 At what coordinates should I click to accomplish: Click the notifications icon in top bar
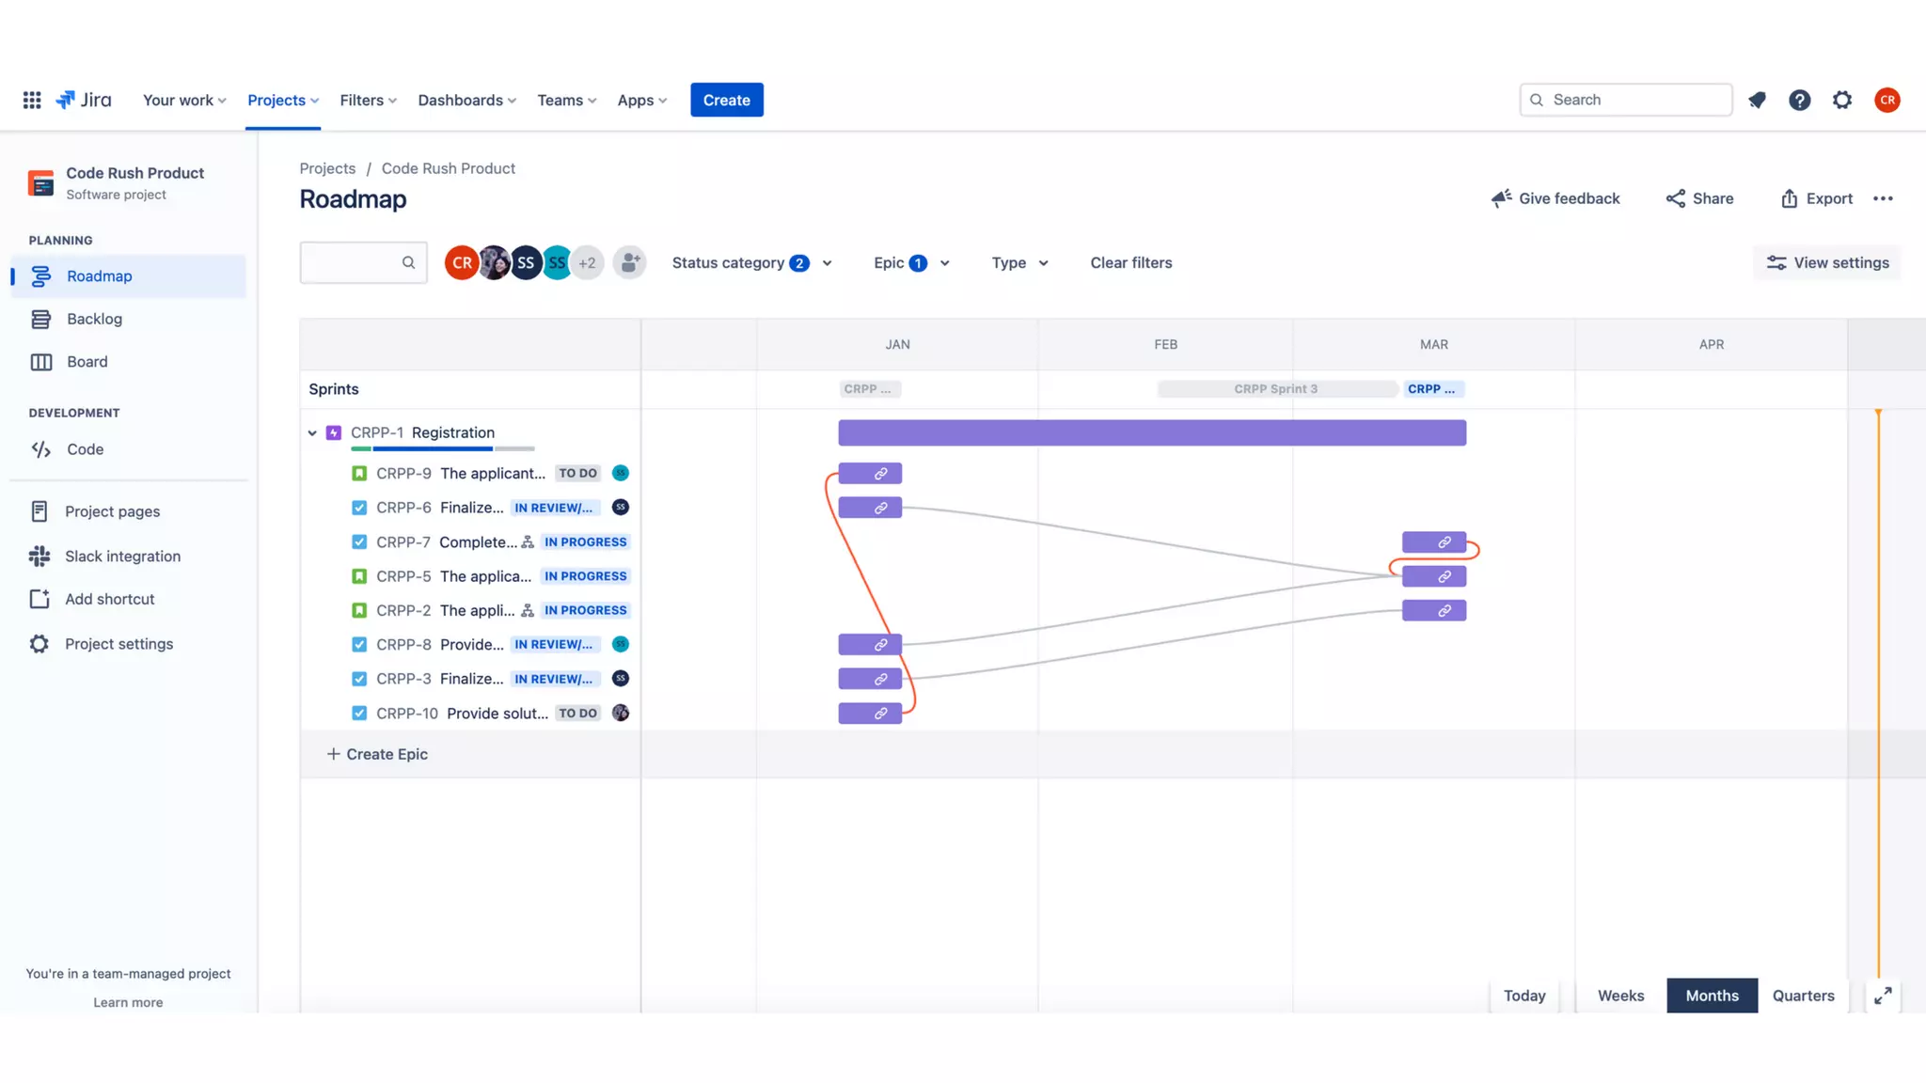(x=1757, y=100)
